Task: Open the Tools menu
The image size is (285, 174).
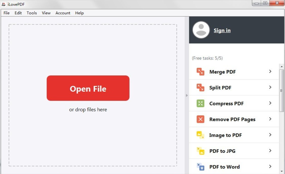Action: pyautogui.click(x=31, y=13)
